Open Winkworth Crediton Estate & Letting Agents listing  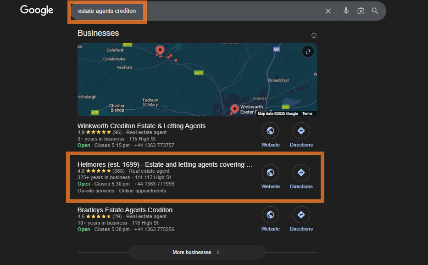click(141, 126)
